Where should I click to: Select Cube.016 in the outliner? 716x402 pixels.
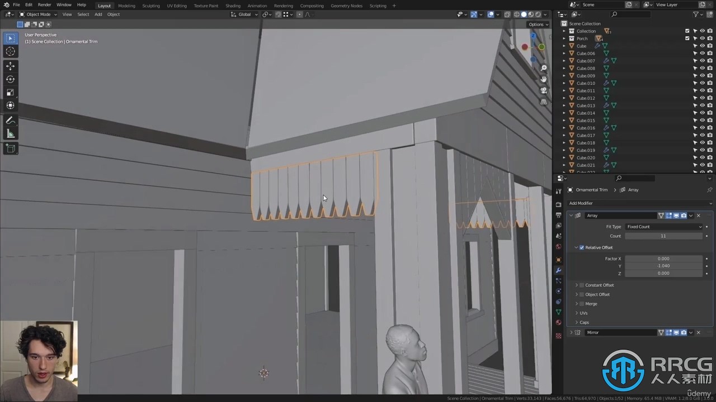586,128
